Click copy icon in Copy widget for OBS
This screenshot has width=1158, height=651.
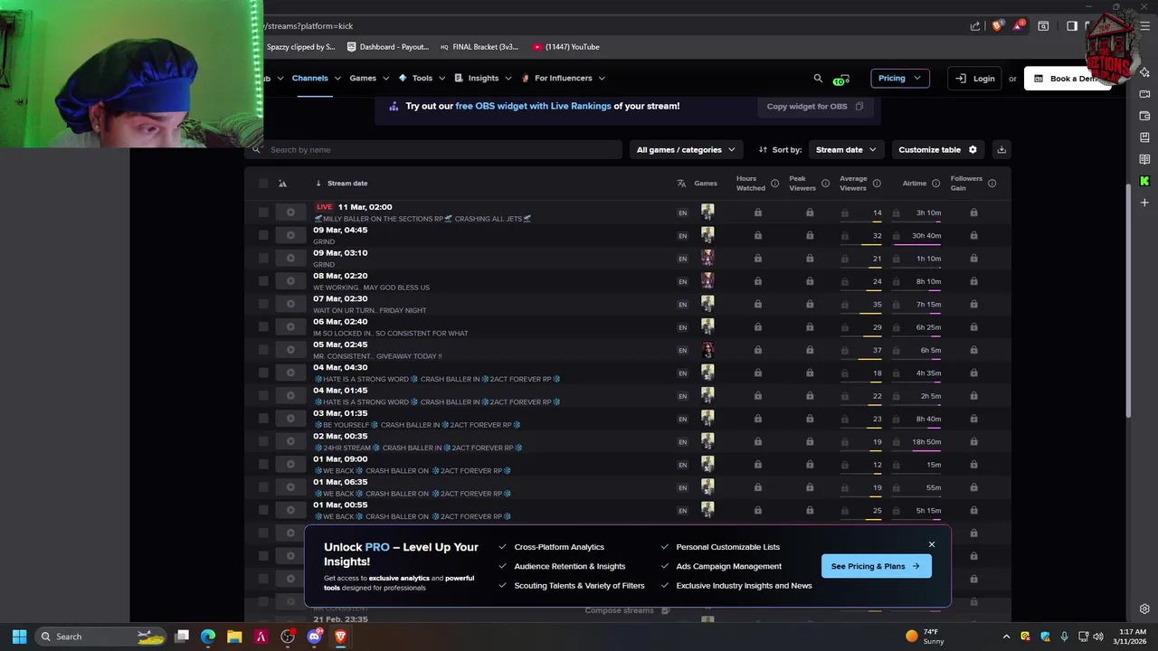(859, 107)
